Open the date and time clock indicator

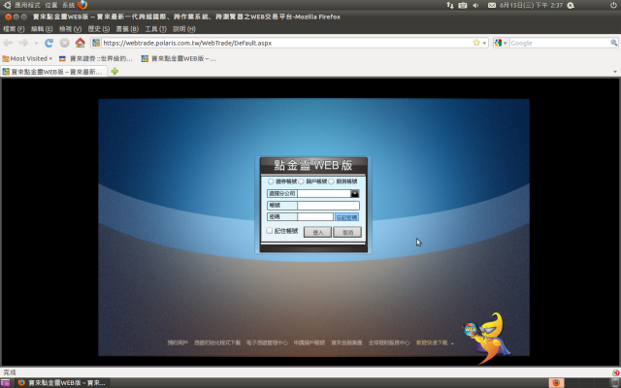531,5
